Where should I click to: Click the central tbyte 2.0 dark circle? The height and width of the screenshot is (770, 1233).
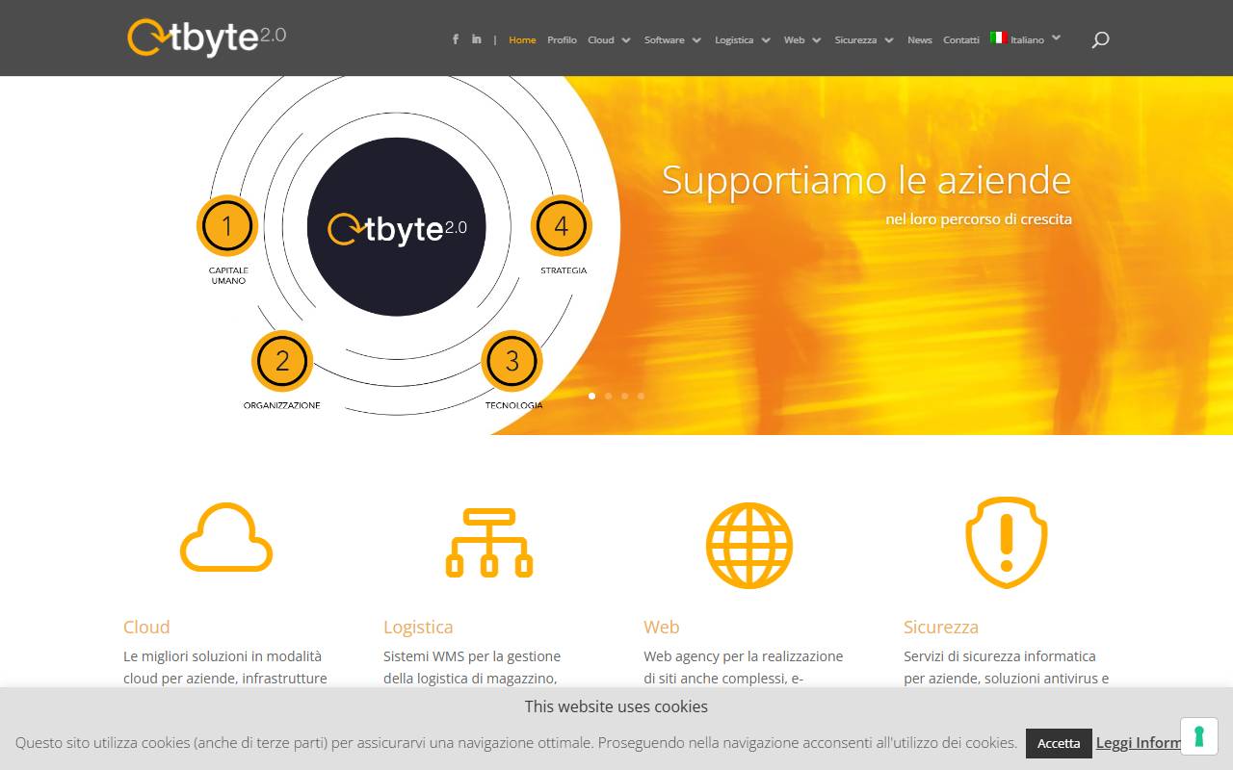396,227
